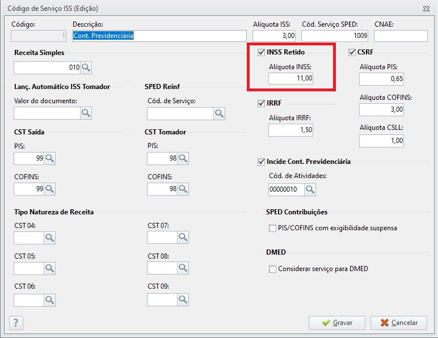Click into the Descrição text field

click(159, 36)
